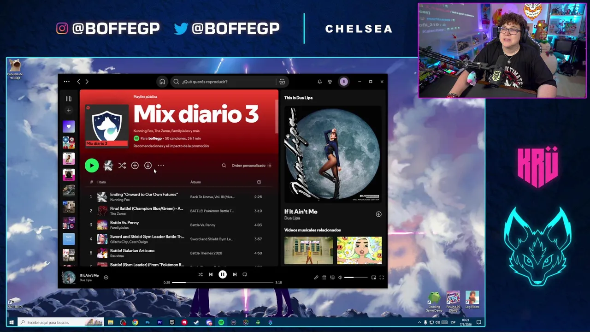Click the Título column header
The width and height of the screenshot is (590, 332).
click(x=101, y=182)
